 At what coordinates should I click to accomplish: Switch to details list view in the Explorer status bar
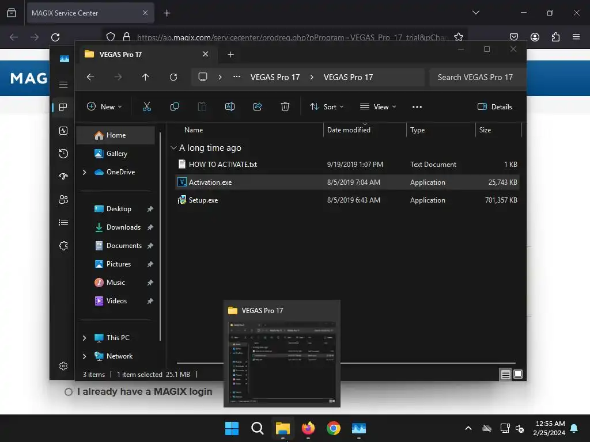(x=506, y=374)
